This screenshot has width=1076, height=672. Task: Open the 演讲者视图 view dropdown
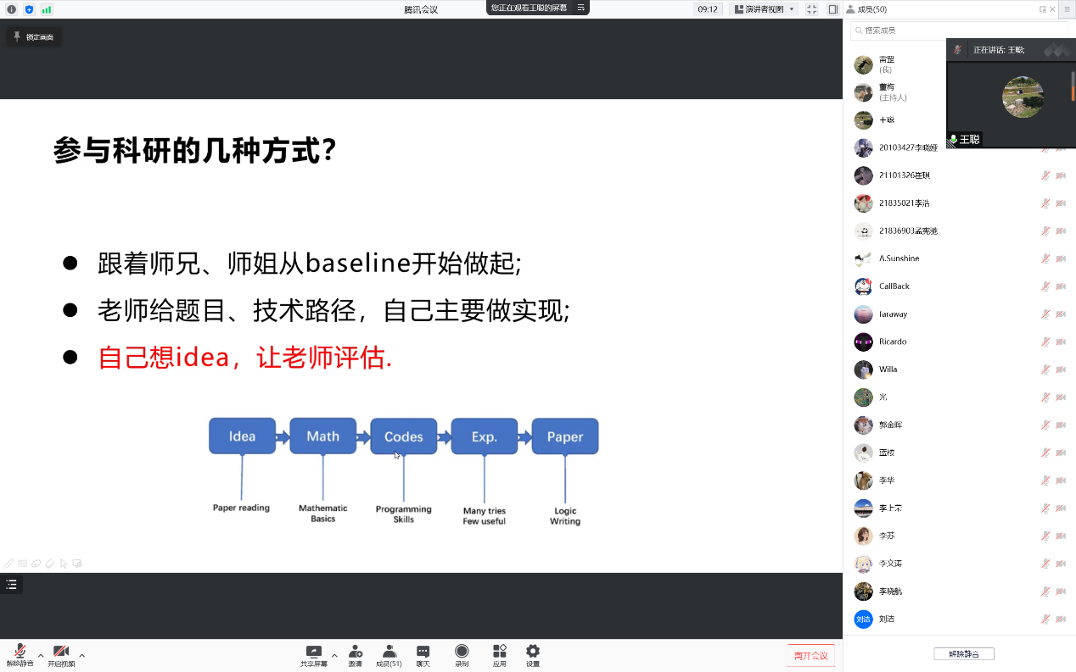point(765,9)
